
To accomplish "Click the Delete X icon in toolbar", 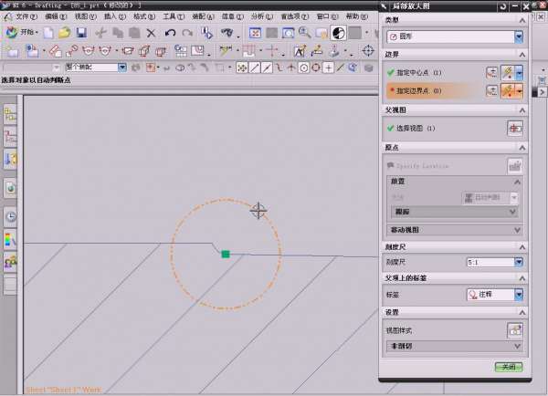I will [x=151, y=33].
